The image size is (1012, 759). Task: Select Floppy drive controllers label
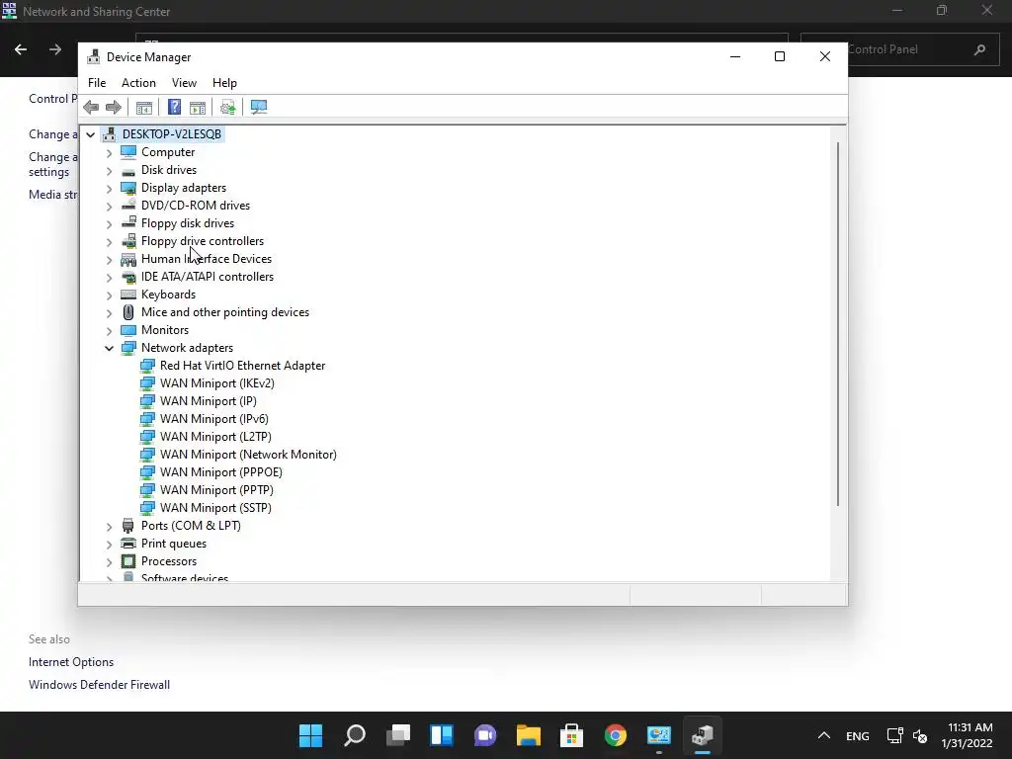click(203, 241)
